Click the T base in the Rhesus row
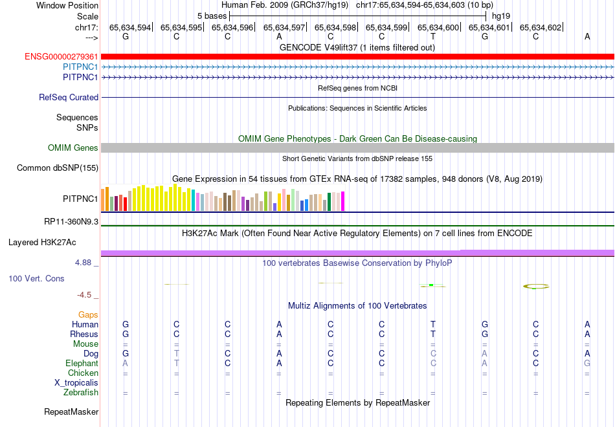 [x=433, y=334]
